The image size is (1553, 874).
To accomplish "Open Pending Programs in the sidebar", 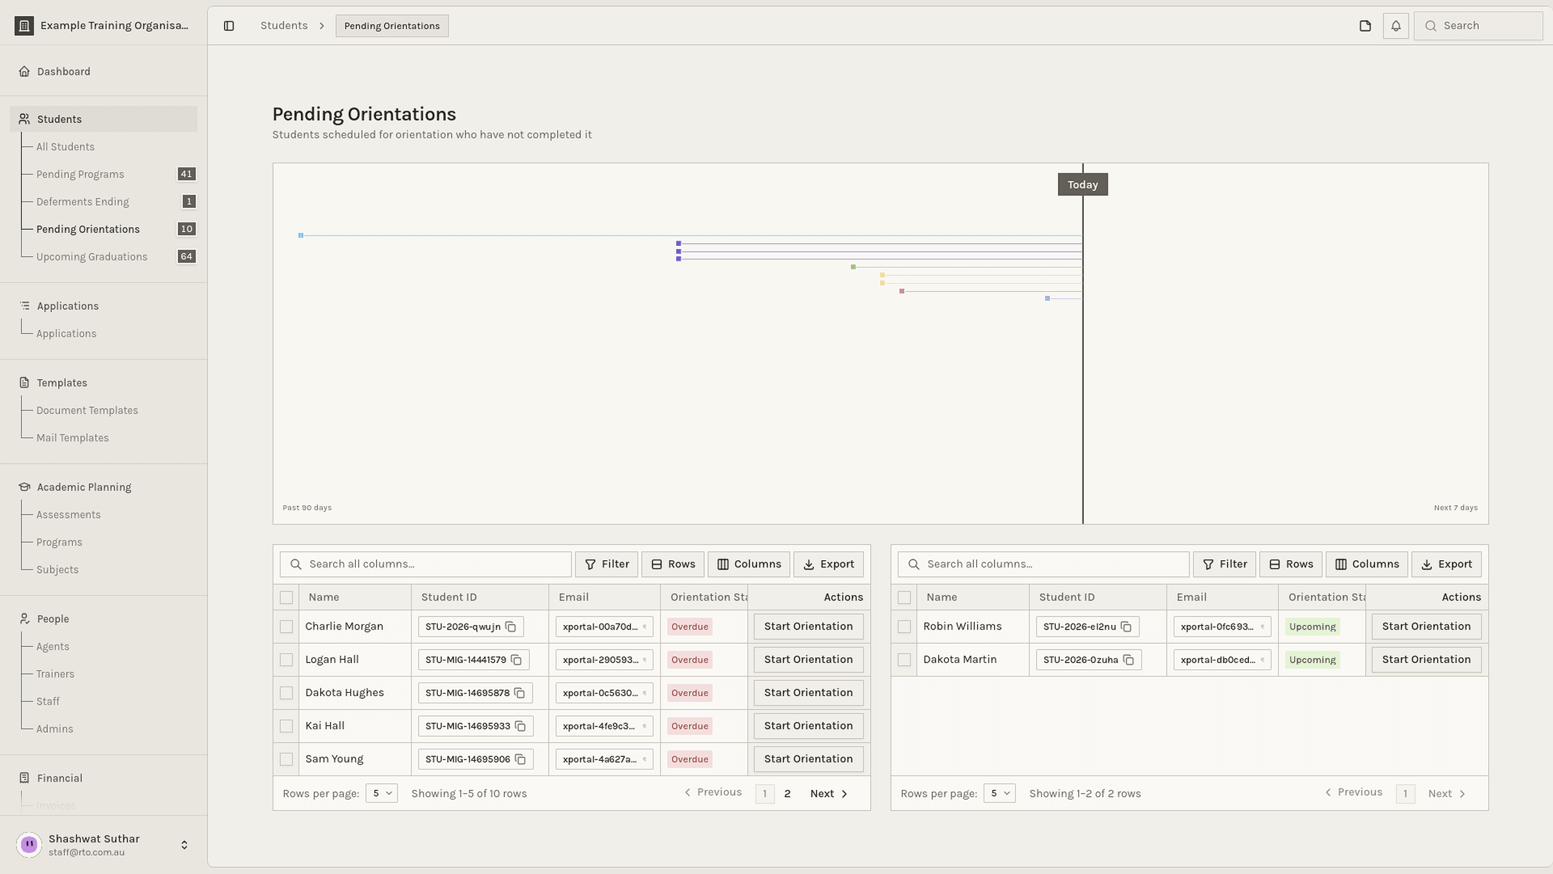I will coord(80,174).
